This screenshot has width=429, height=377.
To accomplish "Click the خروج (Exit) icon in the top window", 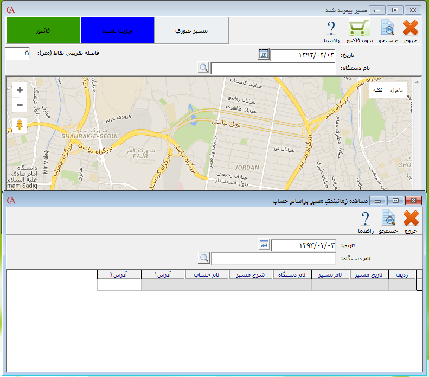I will tap(411, 28).
